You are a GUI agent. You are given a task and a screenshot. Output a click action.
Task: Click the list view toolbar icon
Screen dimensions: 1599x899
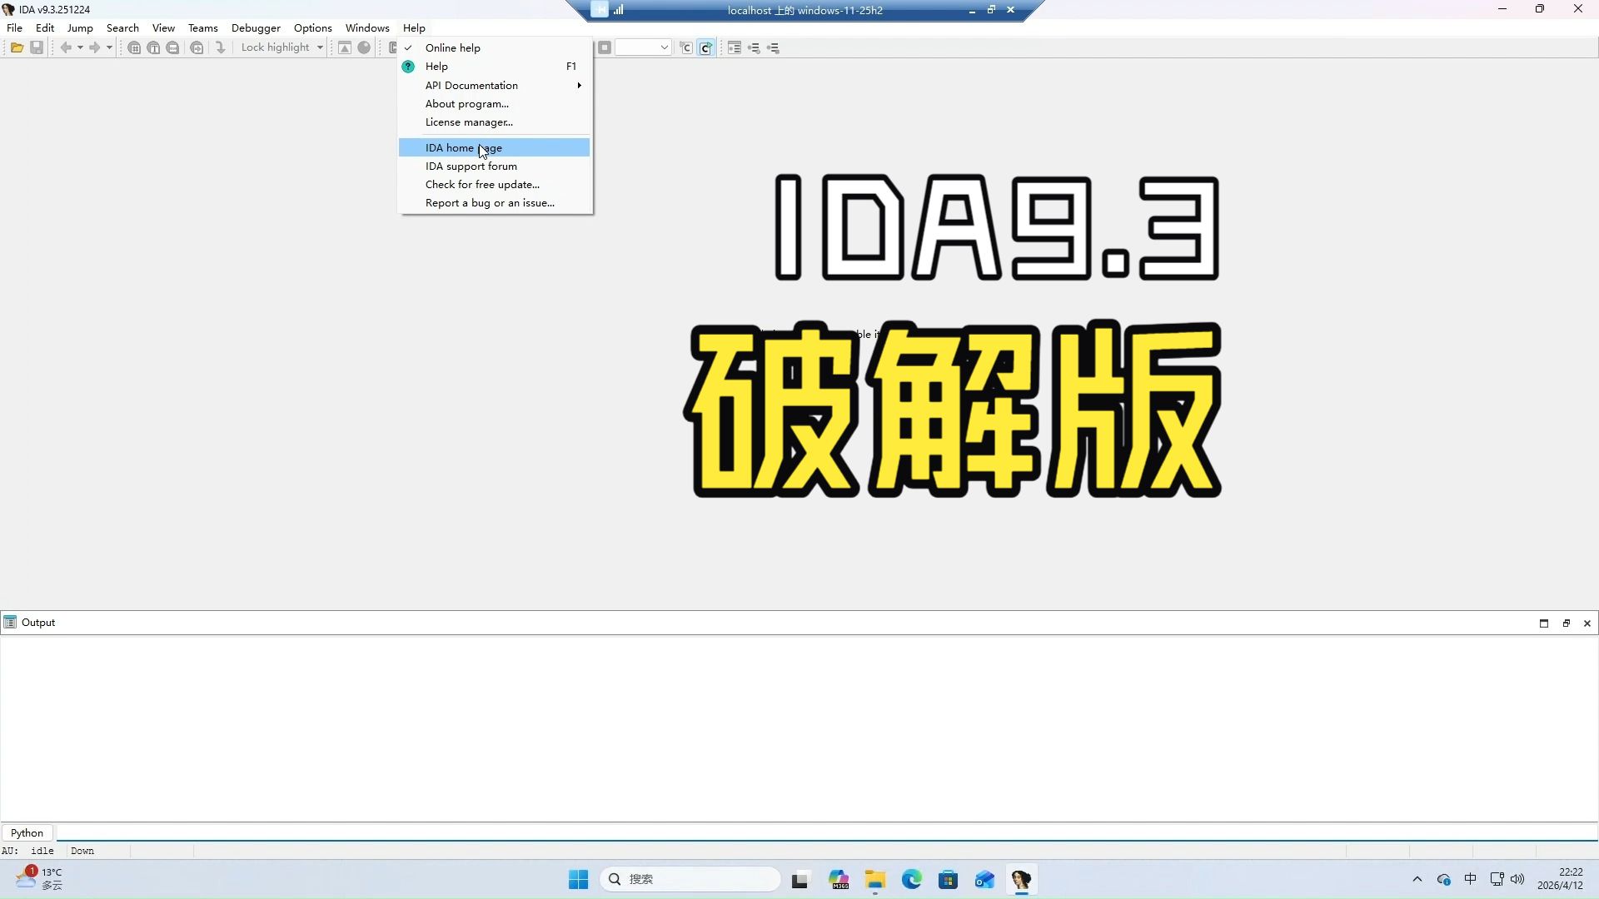click(x=735, y=47)
